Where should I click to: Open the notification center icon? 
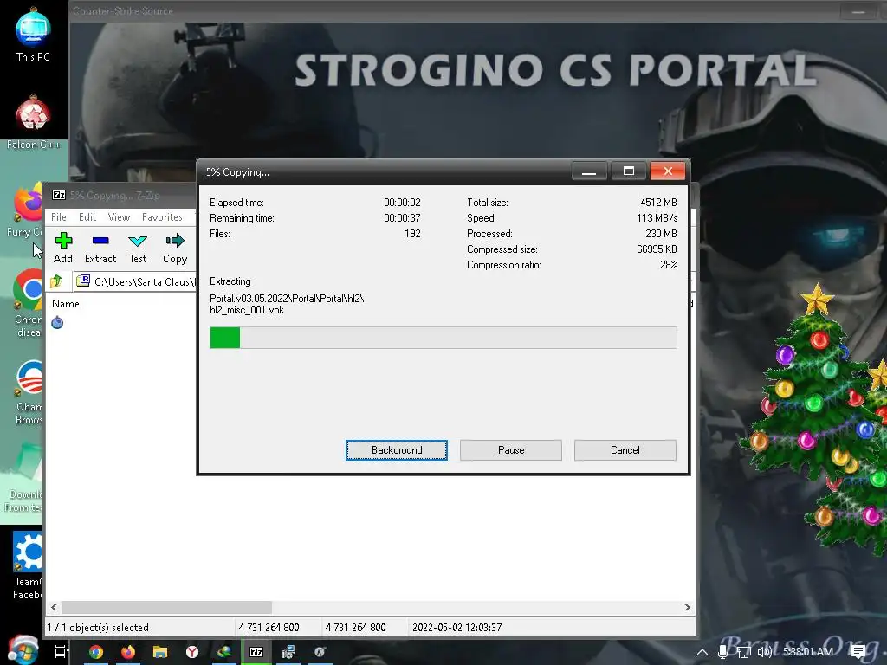tap(858, 652)
